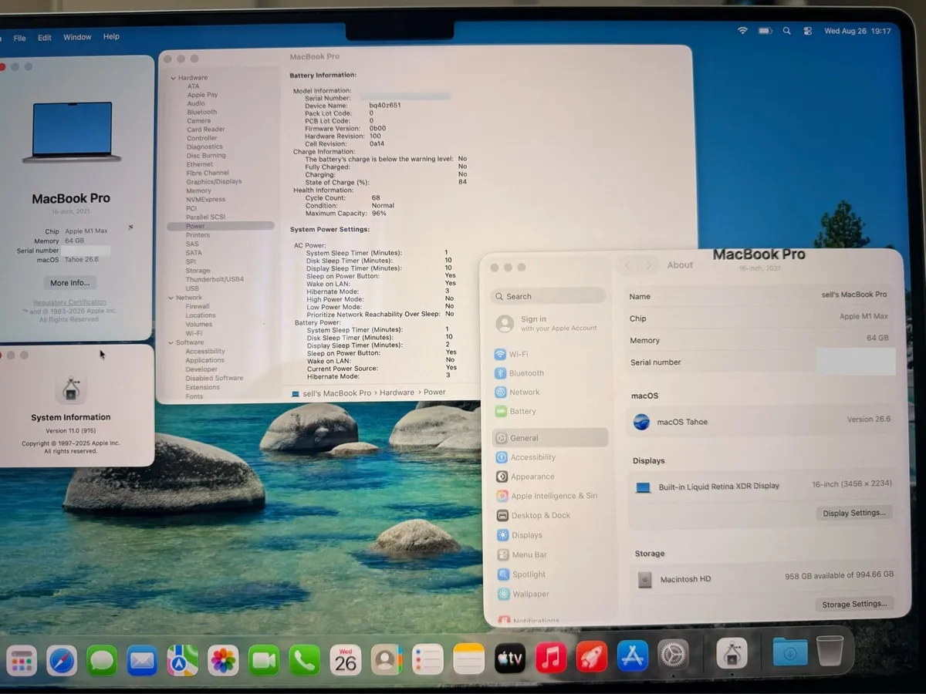Select Graphics/Displays in hardware tree
Screen dimensions: 926x694
click(214, 182)
